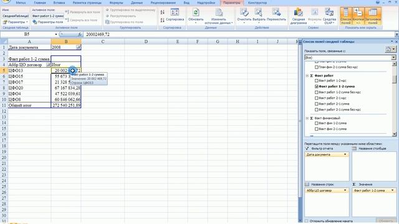Open the Рецензирование ribbon tab
Image resolution: width=399 pixels, height=224 pixels.
(163, 2)
